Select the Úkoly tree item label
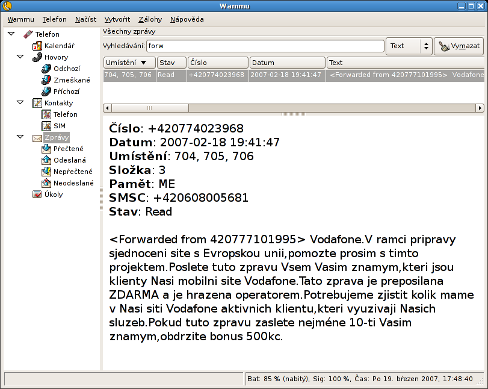 tap(54, 194)
